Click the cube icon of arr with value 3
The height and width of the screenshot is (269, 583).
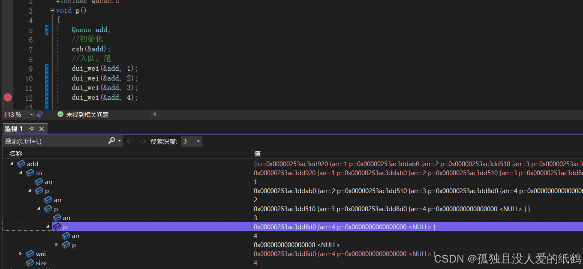click(57, 218)
